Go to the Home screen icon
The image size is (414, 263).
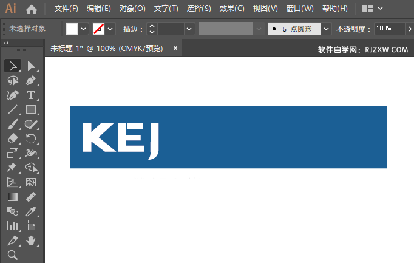click(32, 10)
